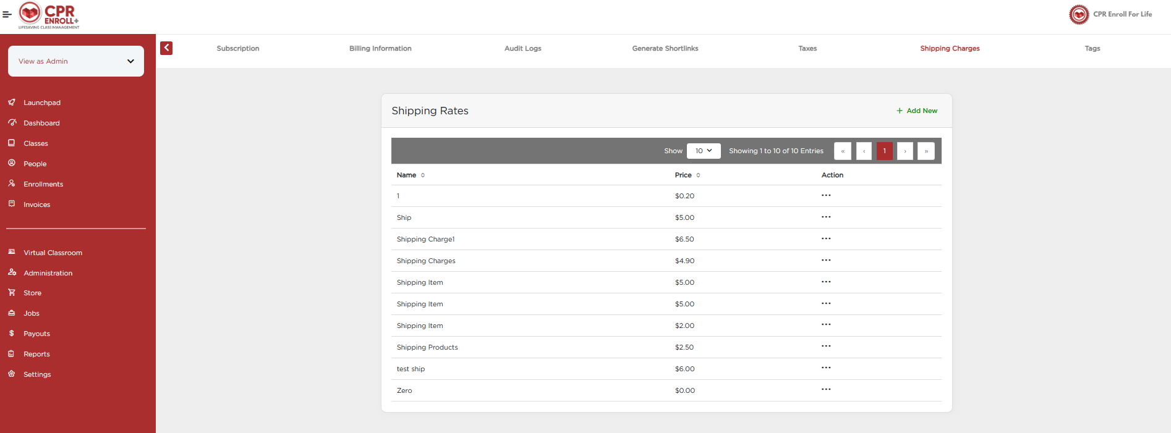Screen dimensions: 1171x433
Task: Click the Showing 1 to 10 Entries text
Action: pyautogui.click(x=776, y=151)
